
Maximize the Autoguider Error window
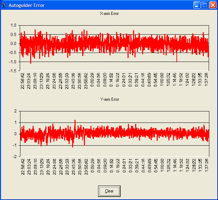pyautogui.click(x=205, y=5)
